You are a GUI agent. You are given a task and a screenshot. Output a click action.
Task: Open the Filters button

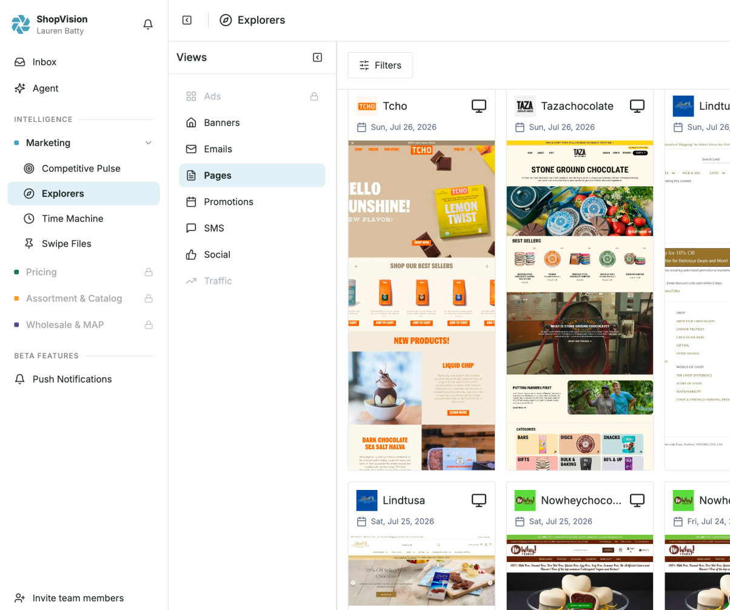(x=380, y=65)
